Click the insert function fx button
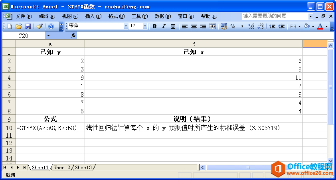Image resolution: width=336 pixels, height=180 pixels. [x=73, y=36]
